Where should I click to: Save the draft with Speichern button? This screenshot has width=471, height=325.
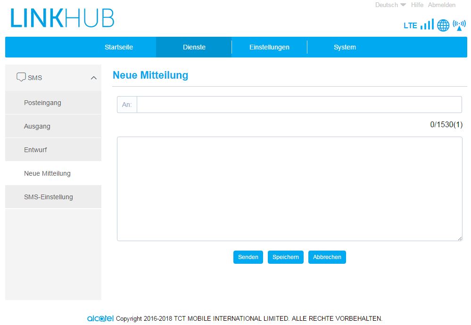(x=286, y=257)
